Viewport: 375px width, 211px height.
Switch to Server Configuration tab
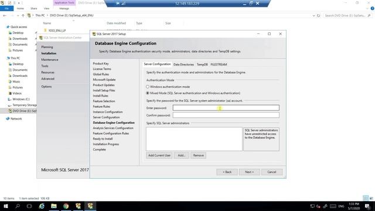click(157, 64)
